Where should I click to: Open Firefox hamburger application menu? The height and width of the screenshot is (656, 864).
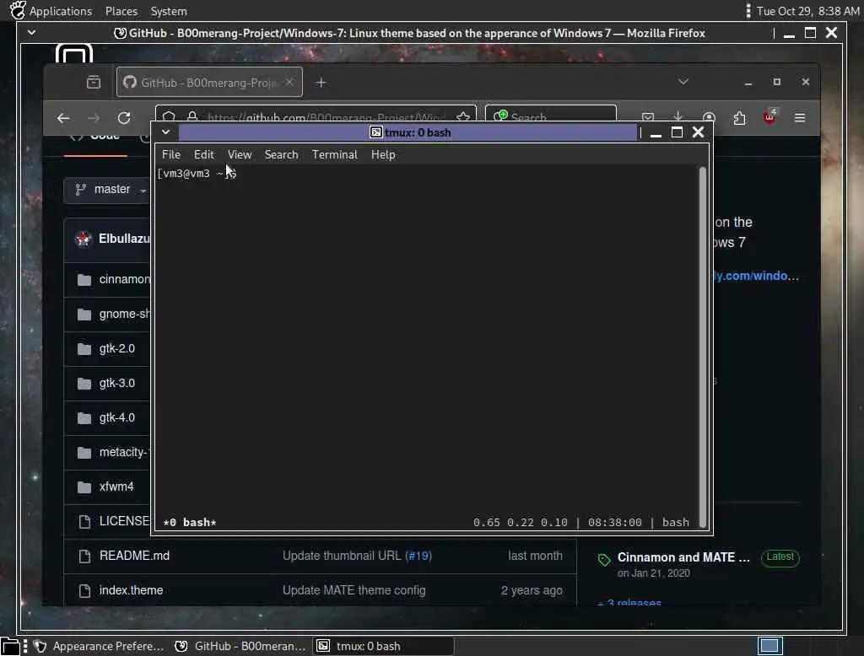click(800, 118)
